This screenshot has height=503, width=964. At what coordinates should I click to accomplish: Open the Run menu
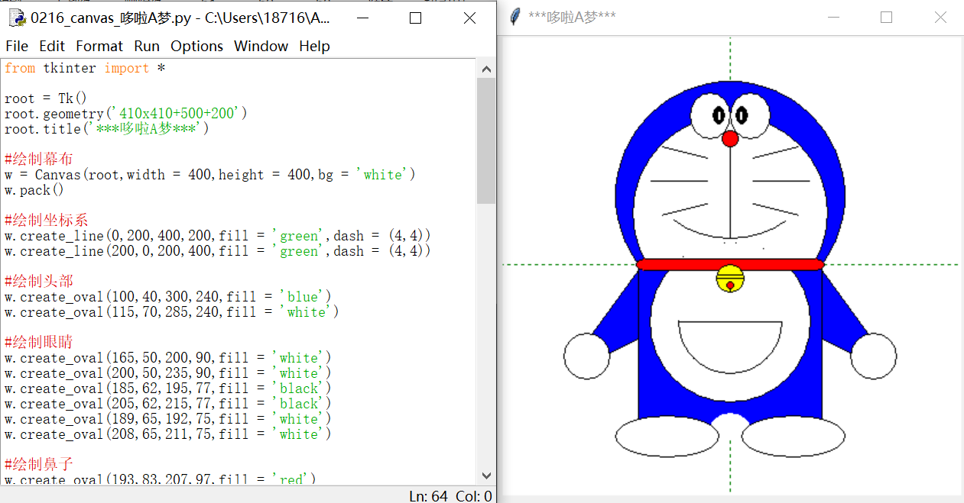(146, 46)
